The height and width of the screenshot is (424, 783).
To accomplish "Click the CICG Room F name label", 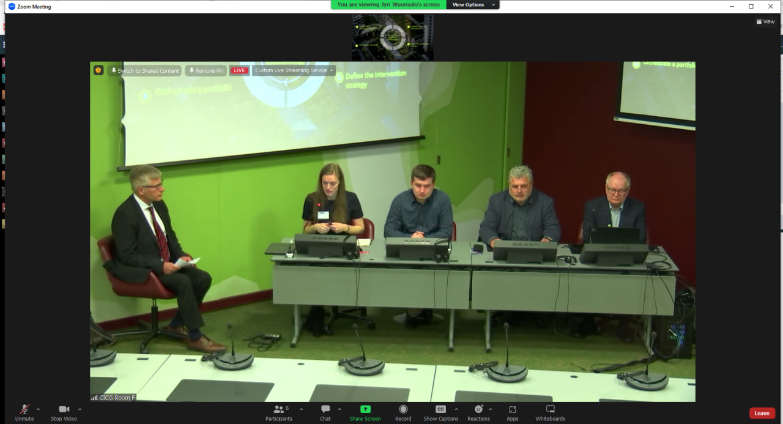I will (x=113, y=398).
